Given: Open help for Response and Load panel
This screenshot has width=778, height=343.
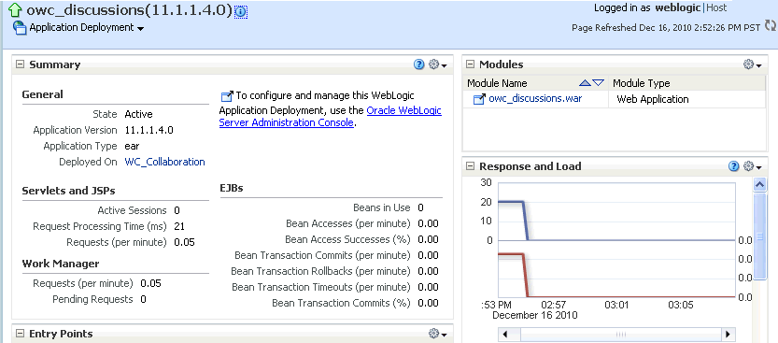Looking at the screenshot, I should 734,166.
